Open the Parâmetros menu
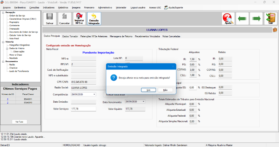Image resolution: width=279 pixels, height=147 pixels. (x=20, y=8)
